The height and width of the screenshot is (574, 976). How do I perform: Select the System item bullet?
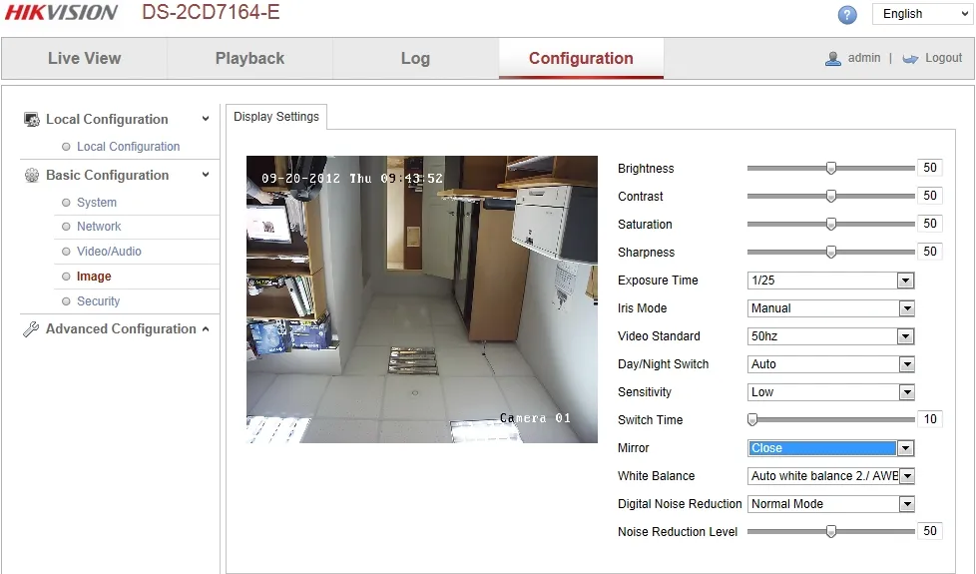[66, 203]
